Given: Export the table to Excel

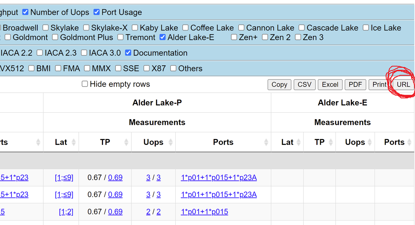Looking at the screenshot, I should 330,85.
